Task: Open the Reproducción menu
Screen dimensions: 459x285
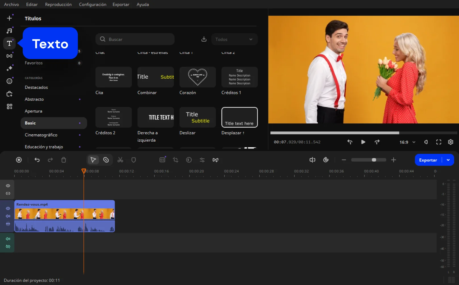Action: [x=58, y=5]
